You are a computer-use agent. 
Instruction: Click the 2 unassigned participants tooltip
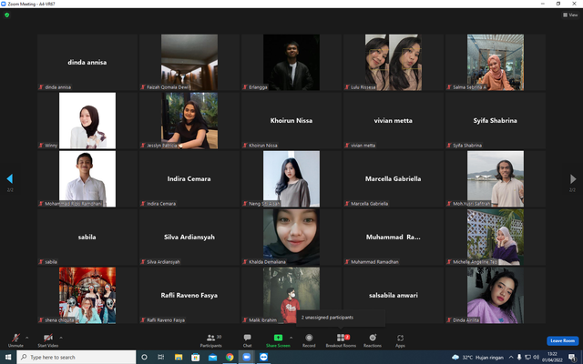(x=341, y=318)
